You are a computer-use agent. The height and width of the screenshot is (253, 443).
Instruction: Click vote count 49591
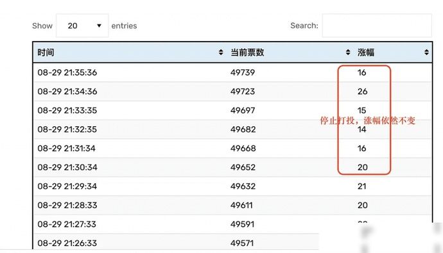pos(243,224)
